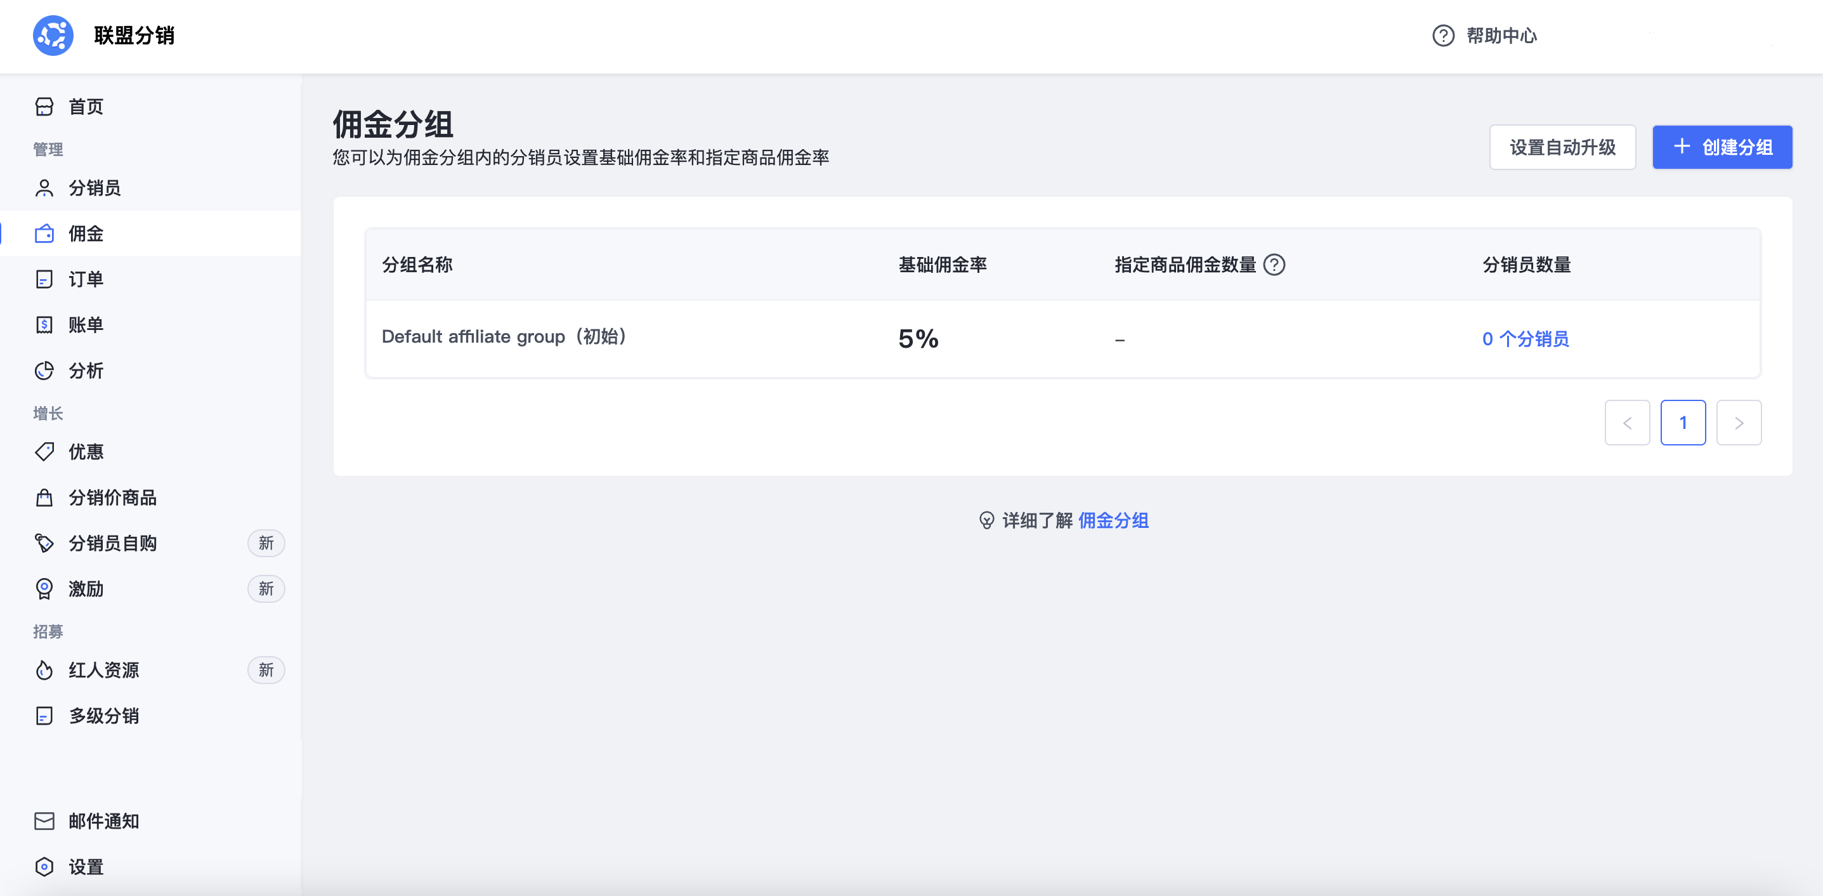Image resolution: width=1823 pixels, height=896 pixels.
Task: Open the 佣金分组 learn more link
Action: (x=1113, y=521)
